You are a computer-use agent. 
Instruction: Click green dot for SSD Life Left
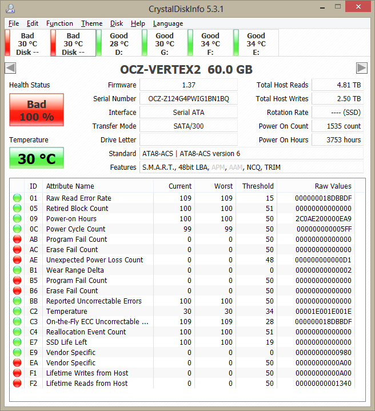tap(17, 342)
